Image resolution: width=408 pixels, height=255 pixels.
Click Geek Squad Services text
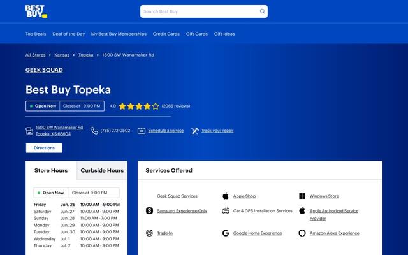point(177,196)
